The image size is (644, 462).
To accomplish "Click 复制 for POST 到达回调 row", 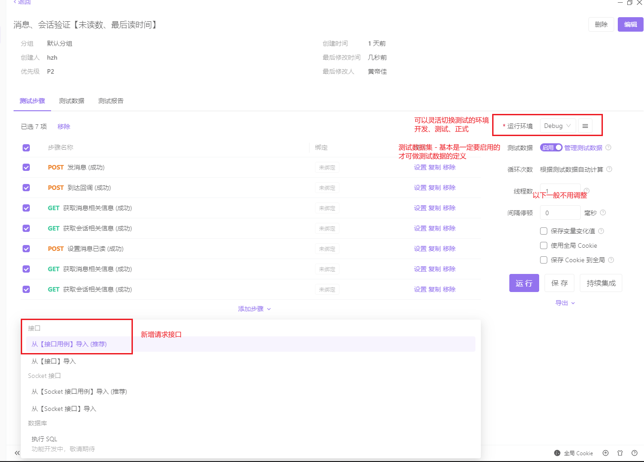I will pos(435,188).
